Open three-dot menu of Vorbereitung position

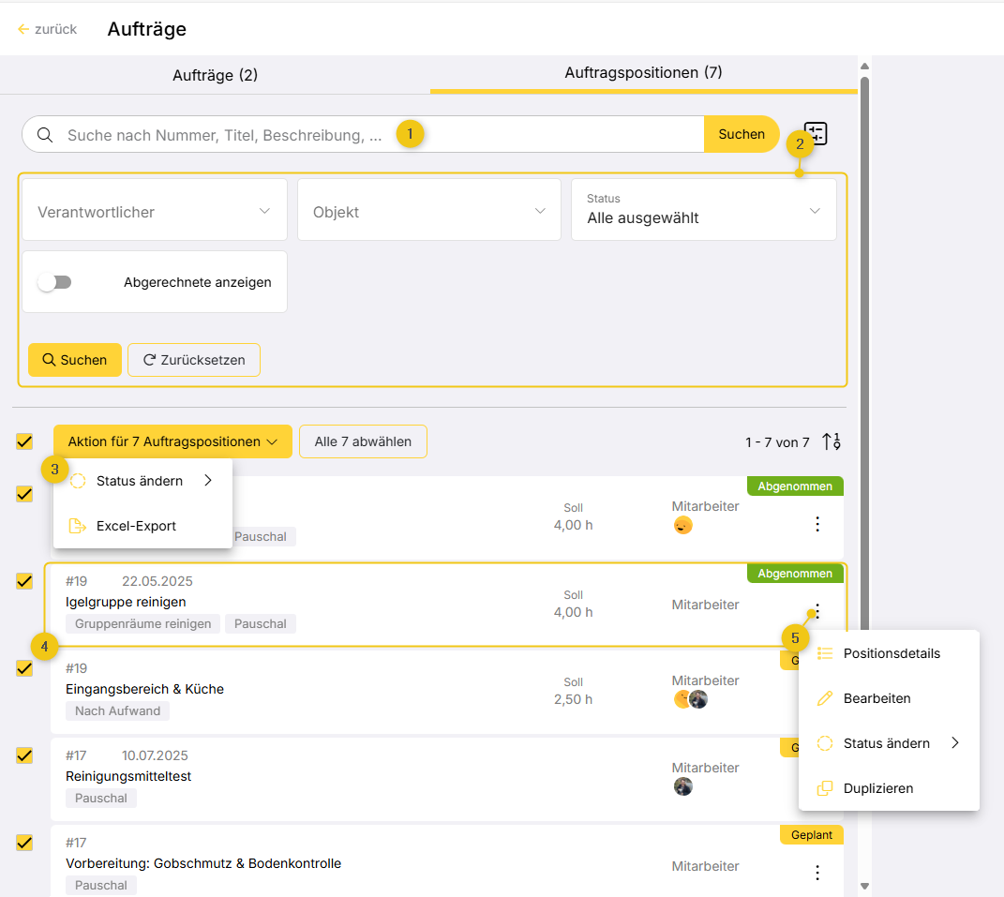(x=817, y=873)
